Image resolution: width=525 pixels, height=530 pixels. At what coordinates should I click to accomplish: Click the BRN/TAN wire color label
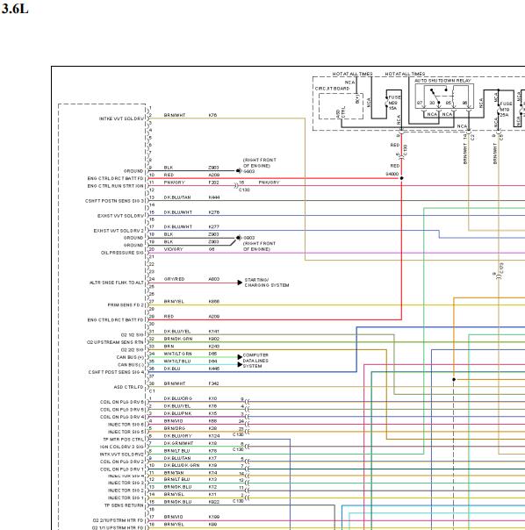pyautogui.click(x=174, y=473)
